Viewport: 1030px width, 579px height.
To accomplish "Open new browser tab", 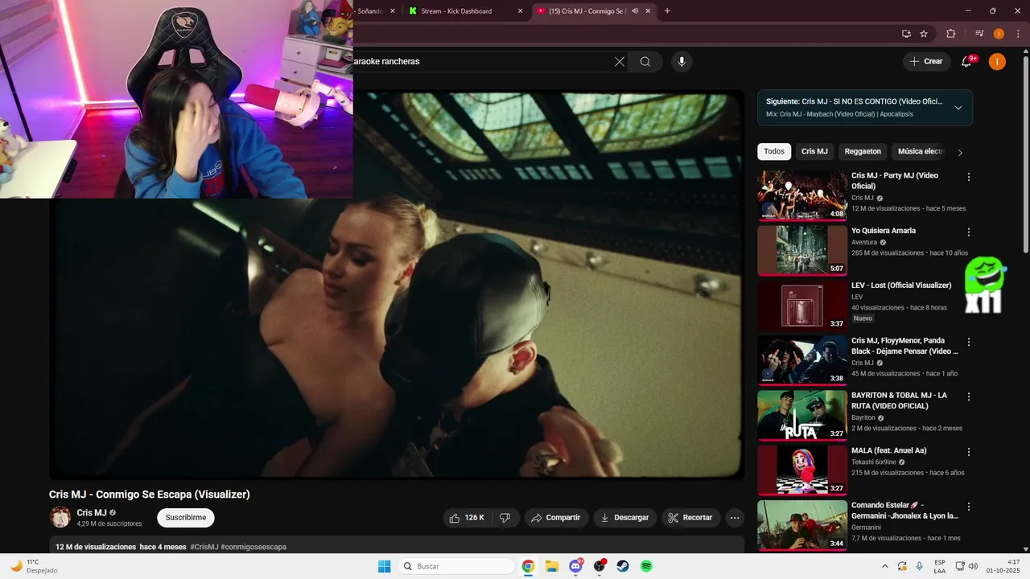I will pyautogui.click(x=667, y=10).
